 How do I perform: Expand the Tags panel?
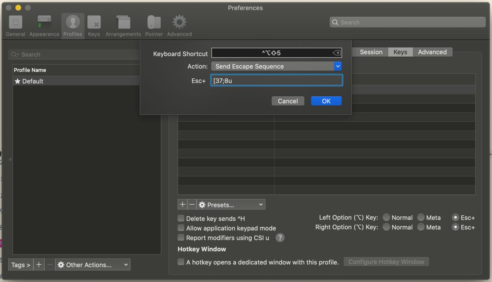point(20,265)
